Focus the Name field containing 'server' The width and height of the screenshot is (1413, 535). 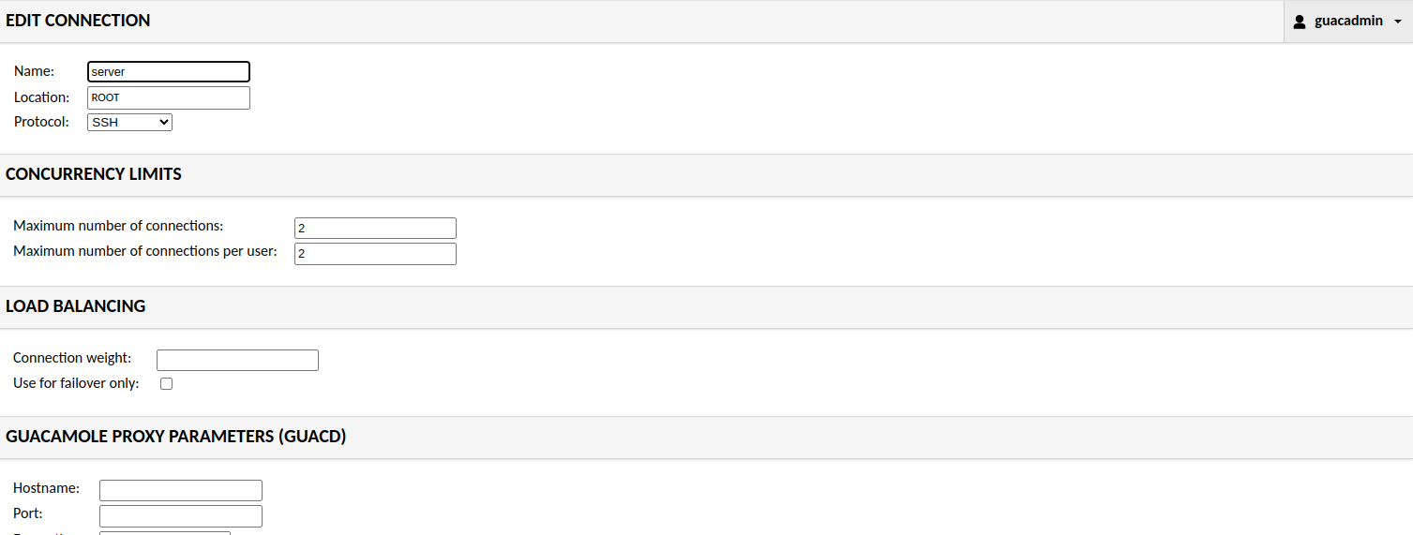pyautogui.click(x=169, y=72)
